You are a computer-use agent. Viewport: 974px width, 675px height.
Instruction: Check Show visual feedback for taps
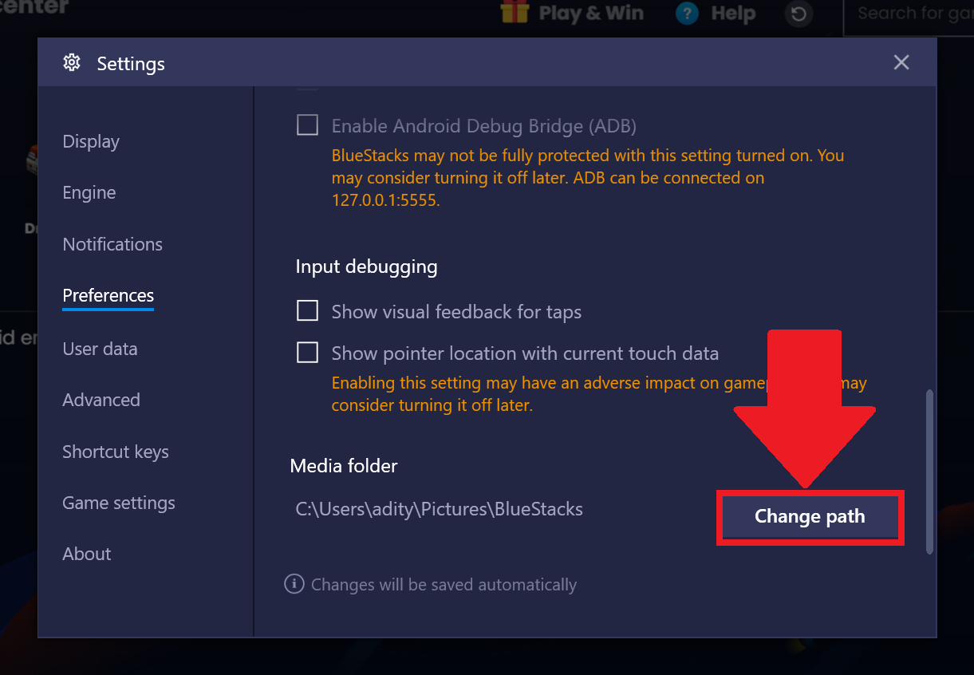[307, 310]
